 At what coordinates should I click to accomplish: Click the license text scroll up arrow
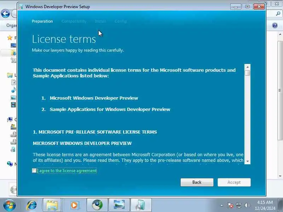pos(247,67)
